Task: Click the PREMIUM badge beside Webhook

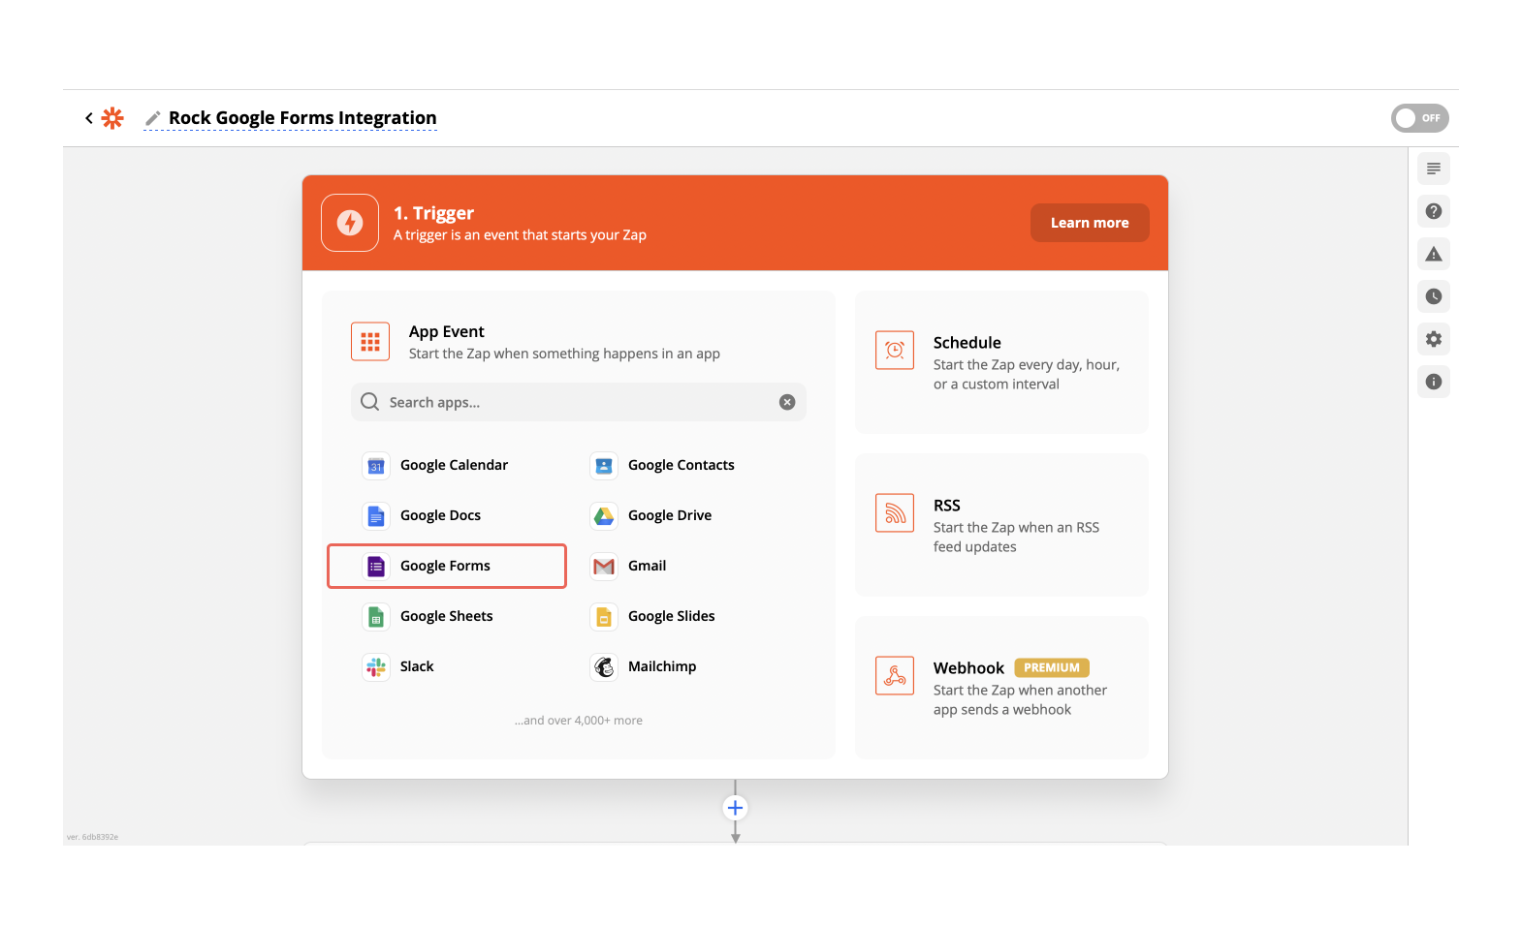Action: tap(1052, 667)
